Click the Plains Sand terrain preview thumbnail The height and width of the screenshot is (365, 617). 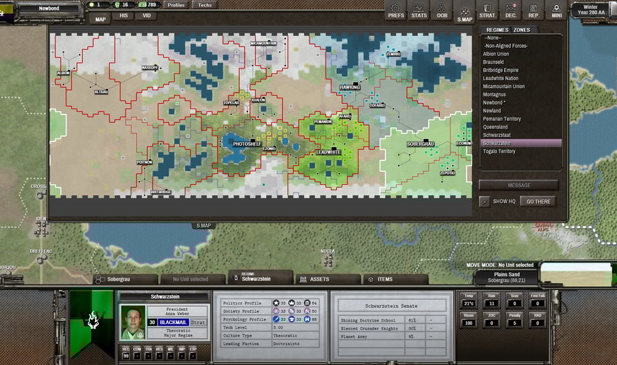point(576,274)
